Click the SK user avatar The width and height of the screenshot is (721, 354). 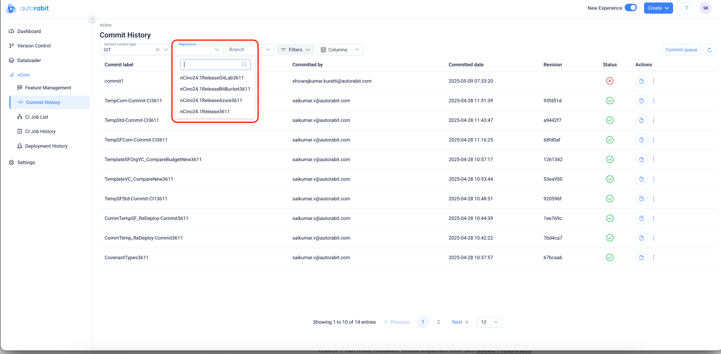point(705,8)
